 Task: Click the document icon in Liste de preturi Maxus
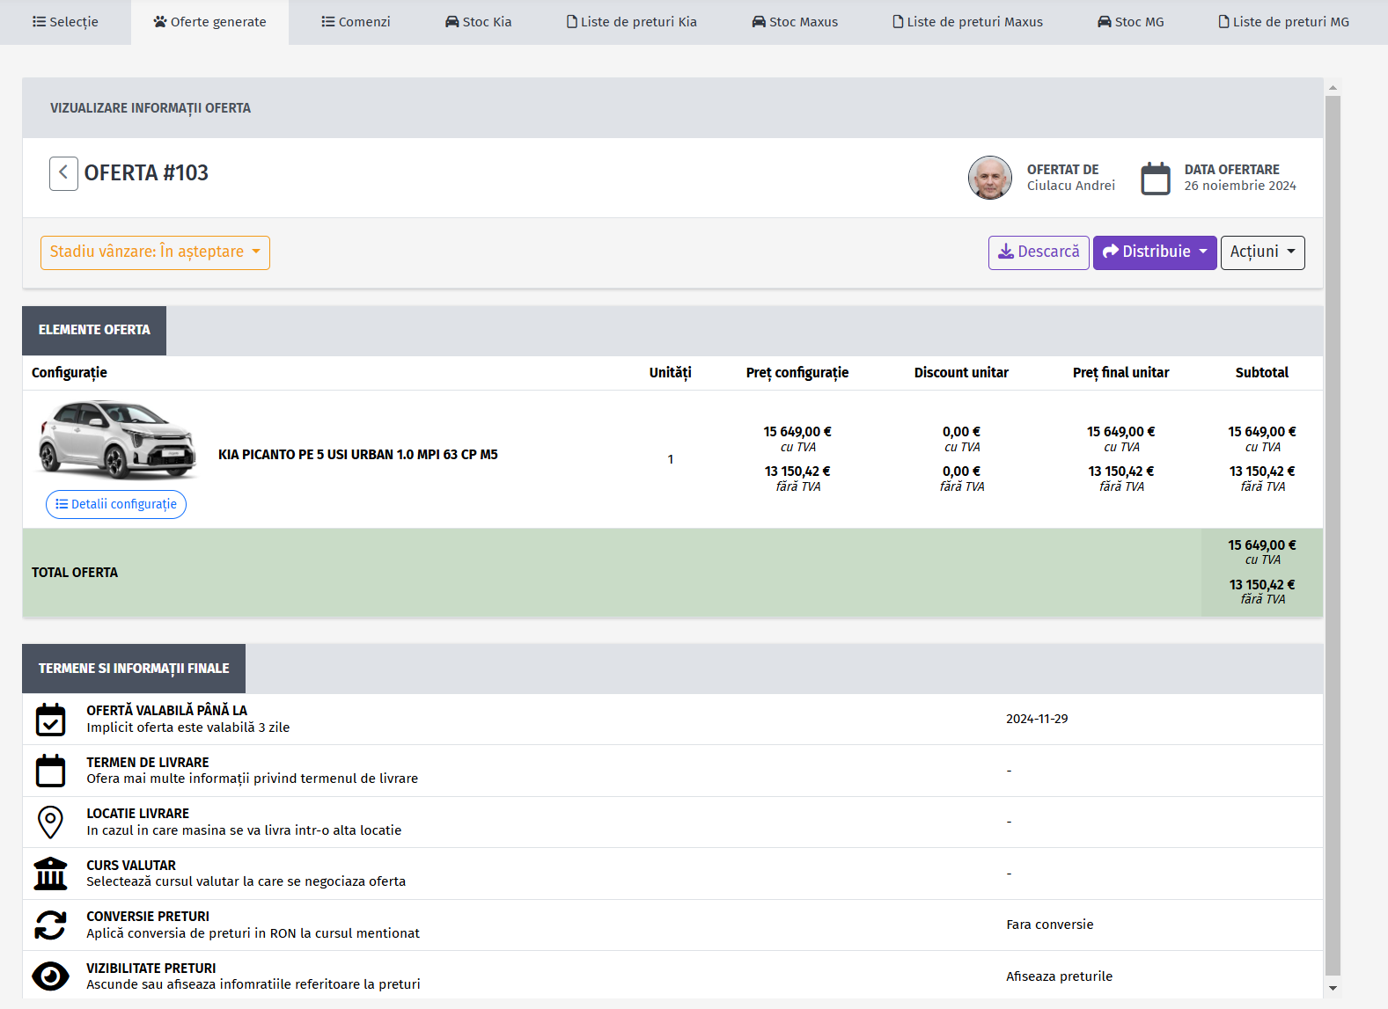[898, 22]
